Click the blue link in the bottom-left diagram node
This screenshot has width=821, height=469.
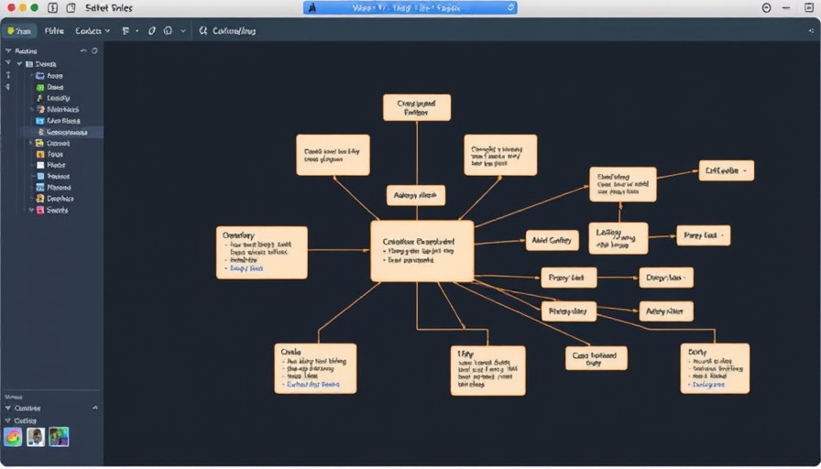(313, 384)
